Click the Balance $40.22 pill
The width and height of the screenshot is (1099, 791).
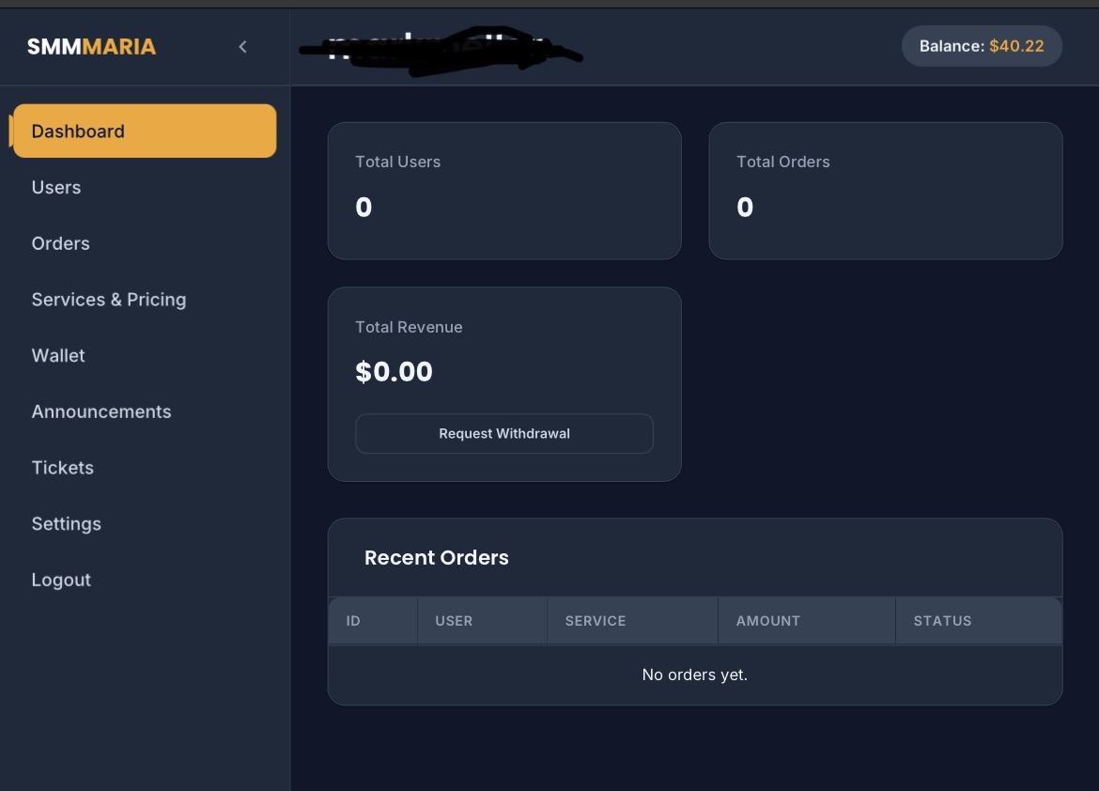tap(982, 46)
